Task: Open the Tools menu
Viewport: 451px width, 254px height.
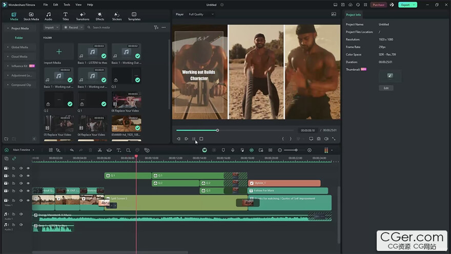Action: tap(67, 5)
